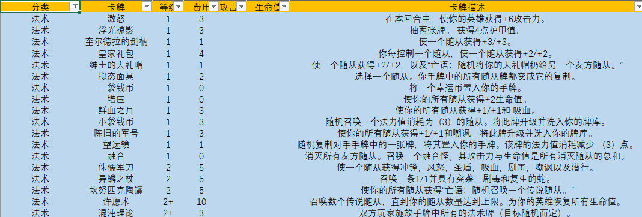
Task: Expand the 生命值 column filter arrow
Action: 284,7
